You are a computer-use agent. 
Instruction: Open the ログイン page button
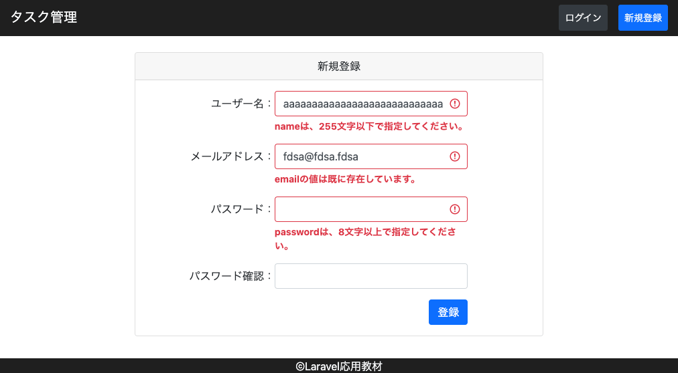(x=583, y=17)
